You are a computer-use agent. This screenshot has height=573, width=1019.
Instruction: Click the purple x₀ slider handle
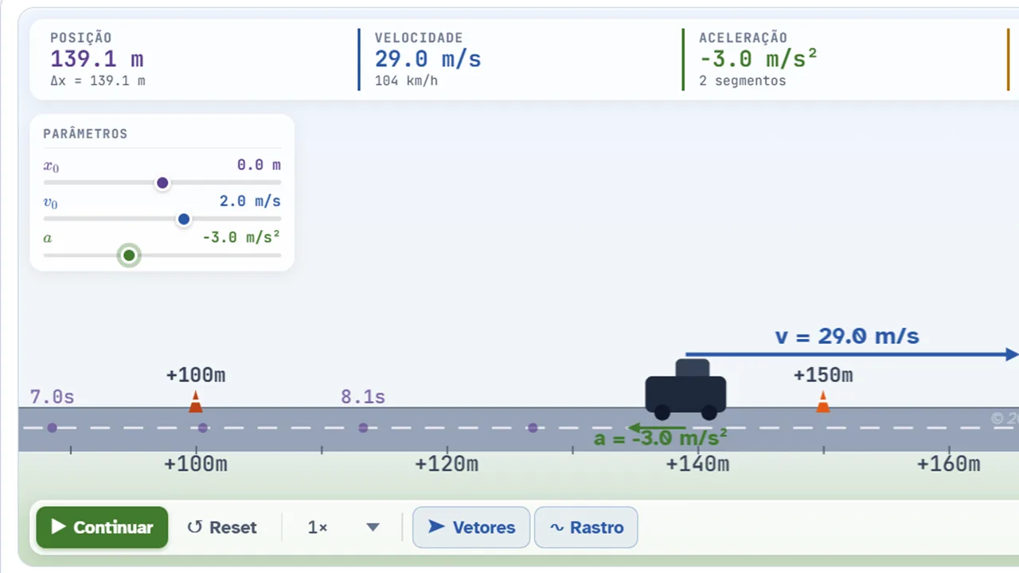click(x=162, y=183)
